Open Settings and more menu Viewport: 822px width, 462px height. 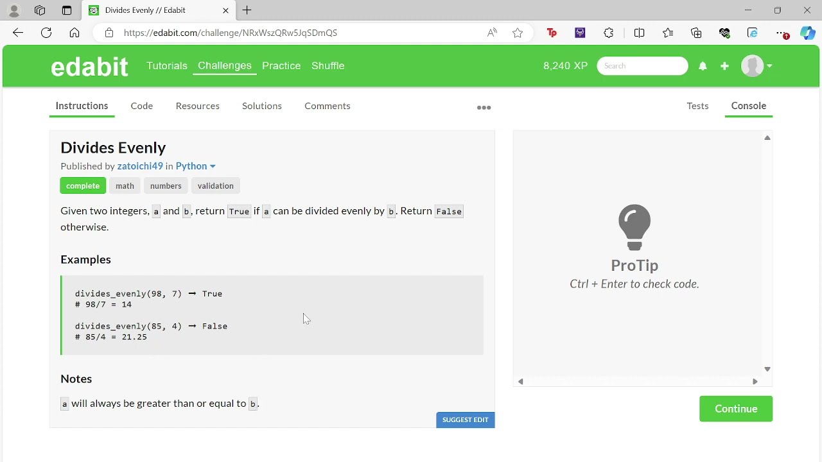click(781, 33)
